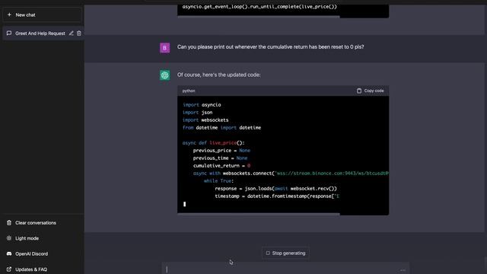Click the chat bubble icon for Greet And Help Request

pyautogui.click(x=9, y=33)
